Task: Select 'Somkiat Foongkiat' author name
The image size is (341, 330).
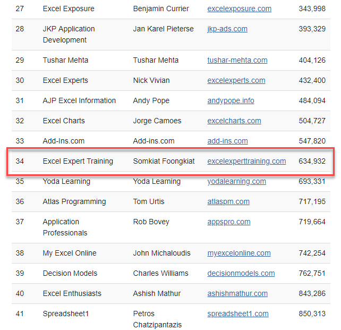Action: click(164, 161)
